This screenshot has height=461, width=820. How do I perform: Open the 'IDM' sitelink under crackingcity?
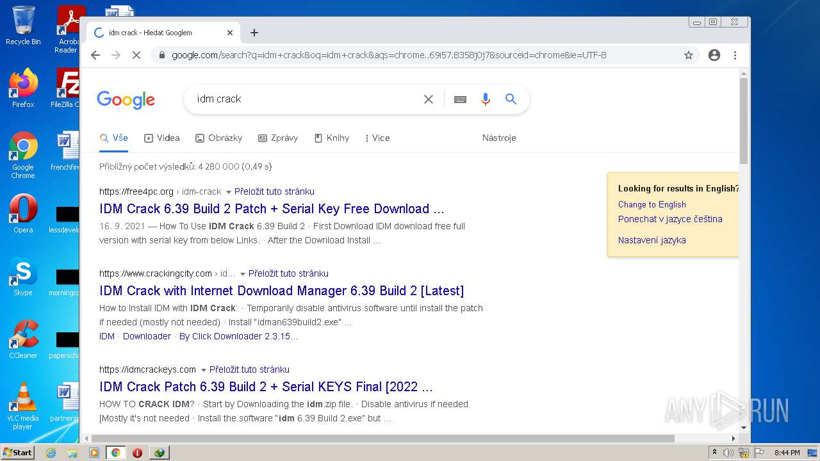coord(107,336)
